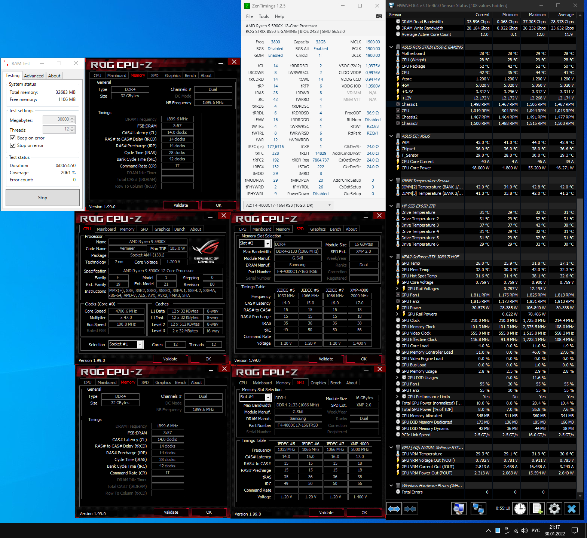
Task: Collapse the DIMM Temperature Sensor group
Action: pos(391,181)
